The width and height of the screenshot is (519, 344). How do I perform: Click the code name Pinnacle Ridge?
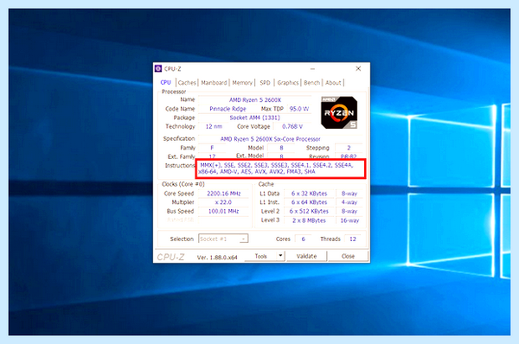click(227, 109)
